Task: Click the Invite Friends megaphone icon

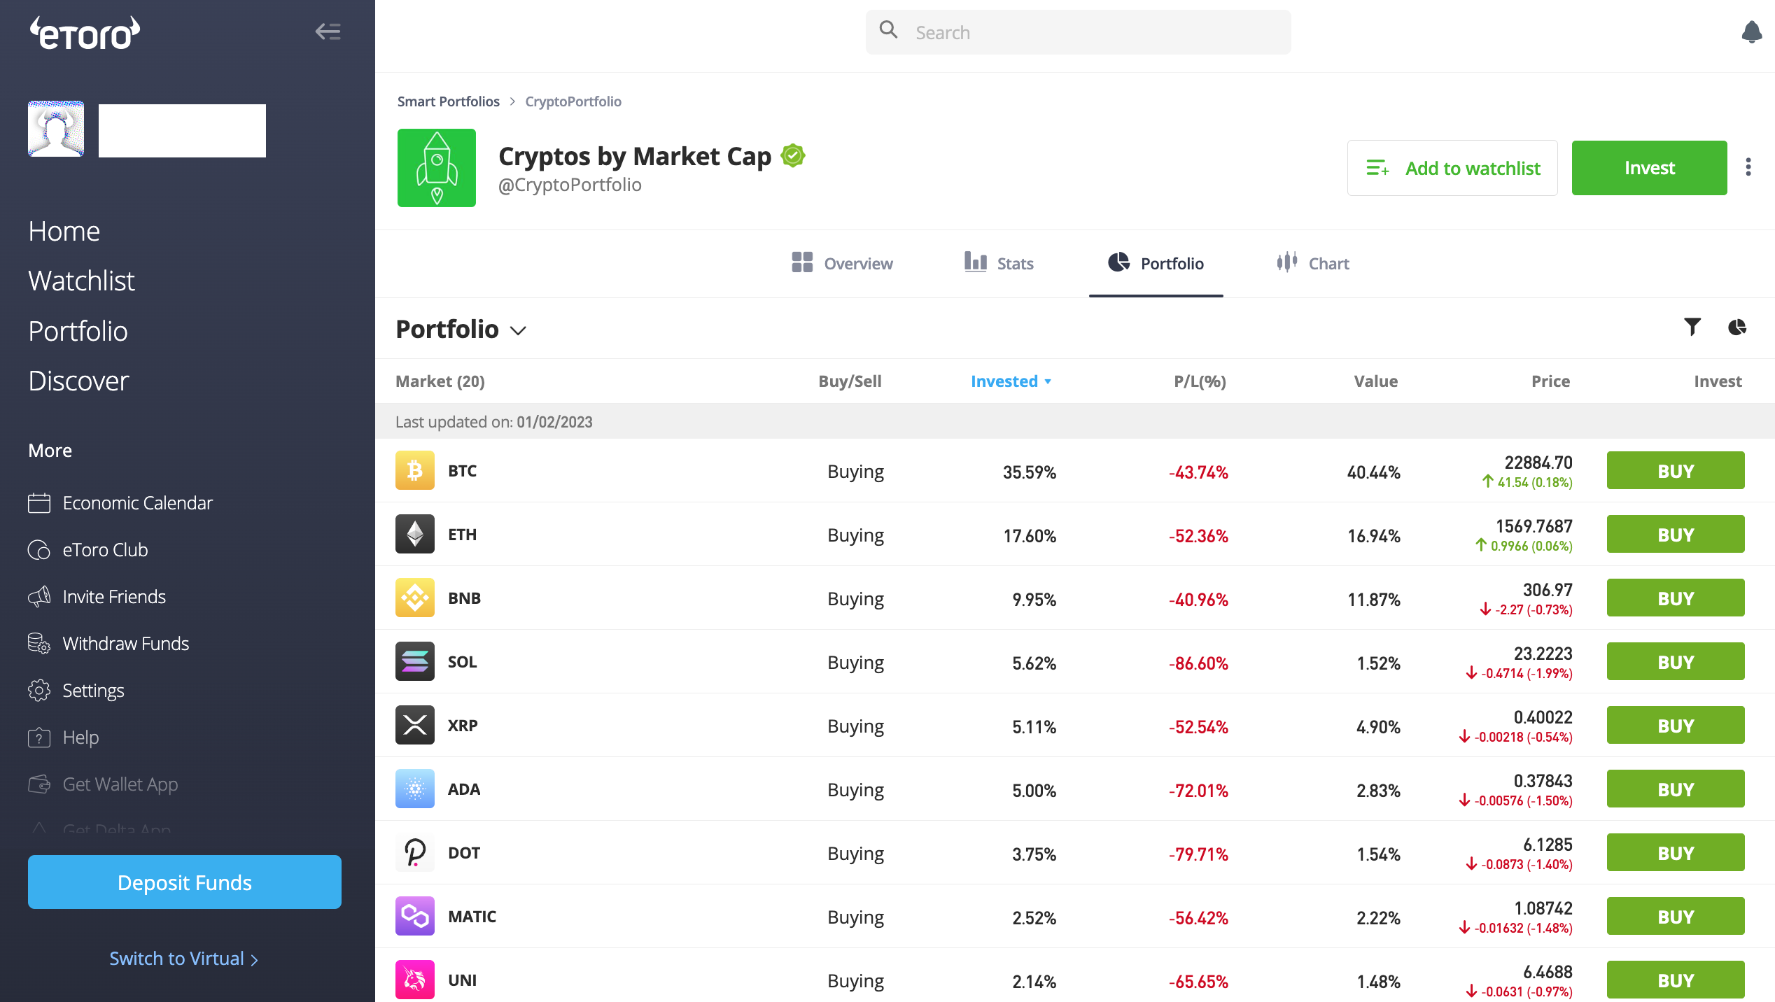Action: coord(39,597)
